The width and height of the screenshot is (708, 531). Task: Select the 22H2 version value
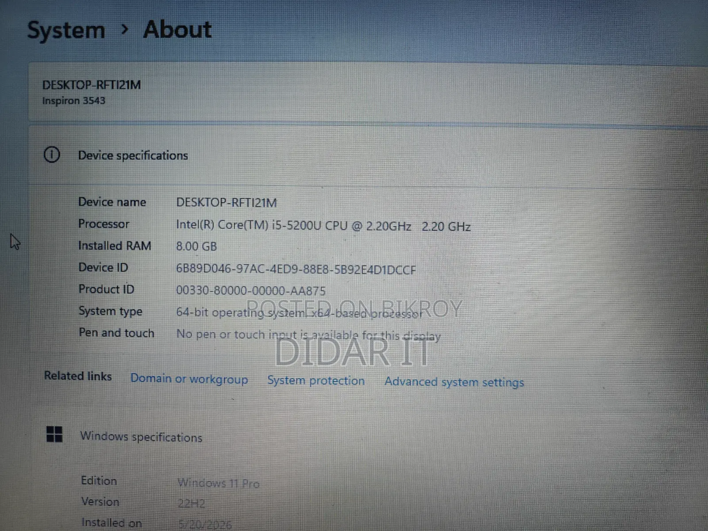192,504
